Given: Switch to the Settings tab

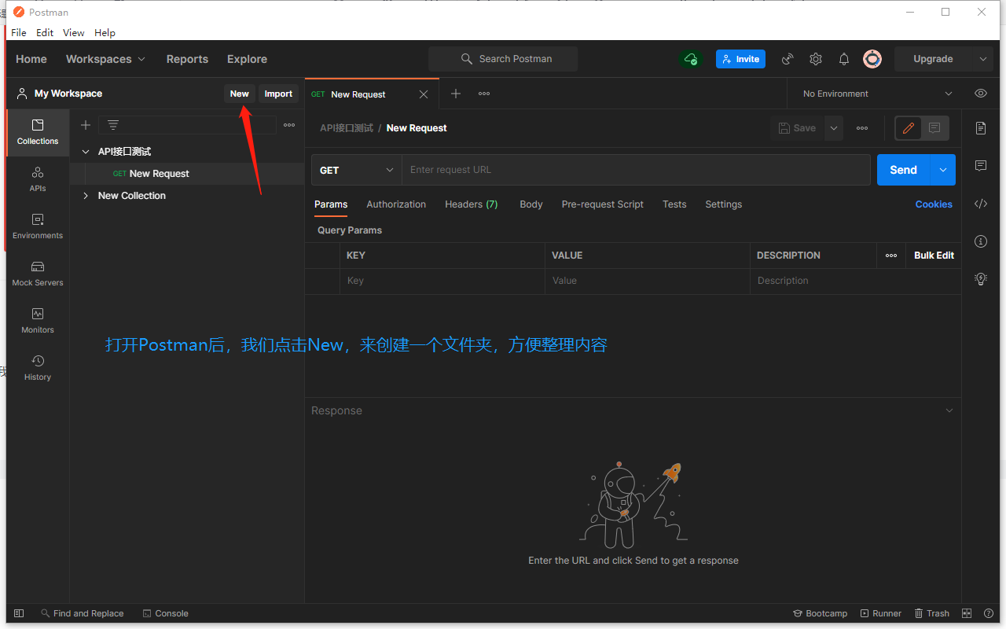Looking at the screenshot, I should click(x=723, y=204).
